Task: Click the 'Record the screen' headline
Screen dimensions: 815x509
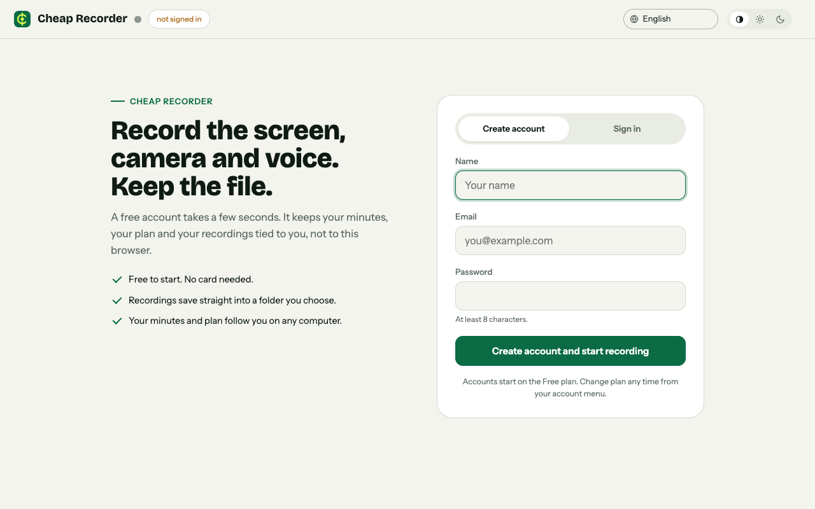Action: click(x=228, y=158)
